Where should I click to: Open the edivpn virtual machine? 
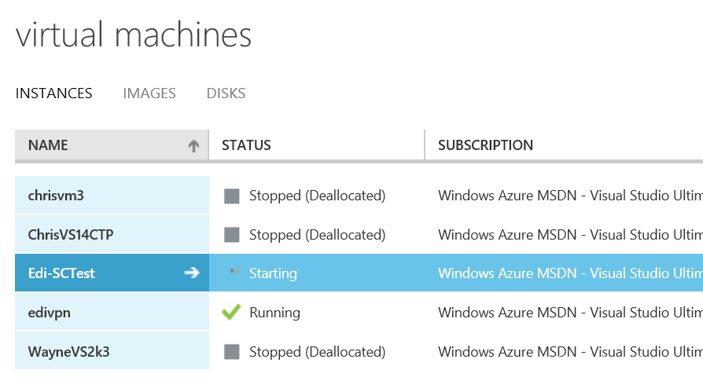pos(112,312)
